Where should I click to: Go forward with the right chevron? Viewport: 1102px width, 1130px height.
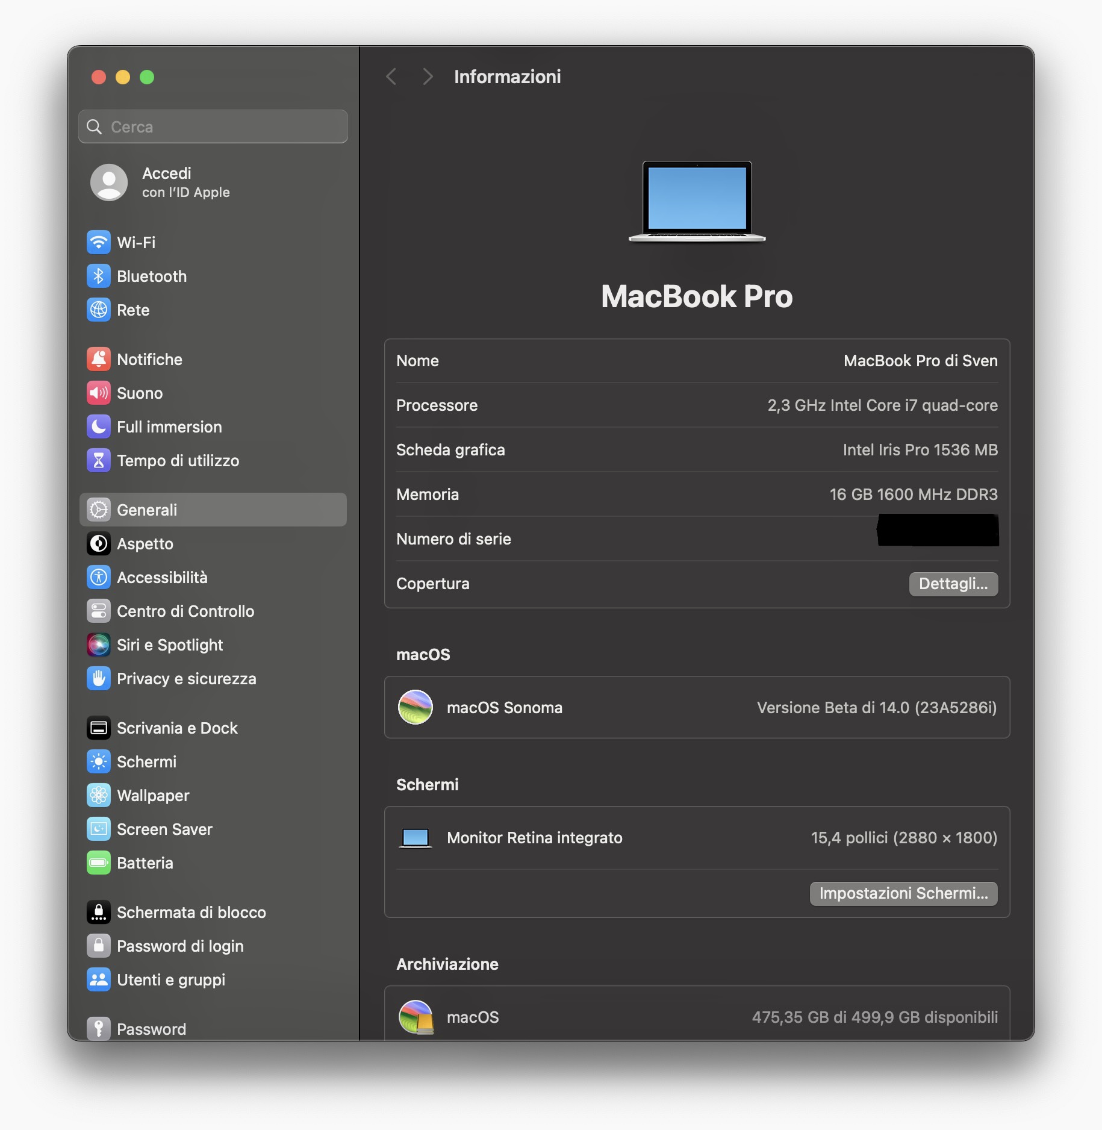(x=428, y=76)
